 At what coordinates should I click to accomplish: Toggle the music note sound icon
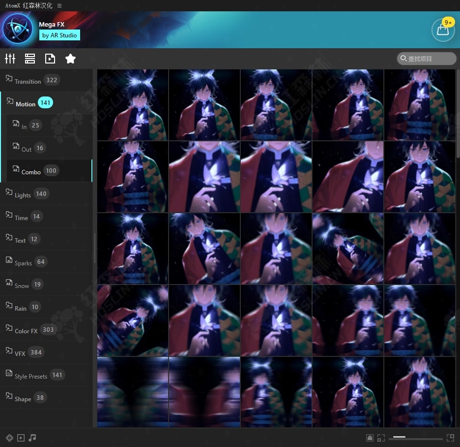(32, 438)
